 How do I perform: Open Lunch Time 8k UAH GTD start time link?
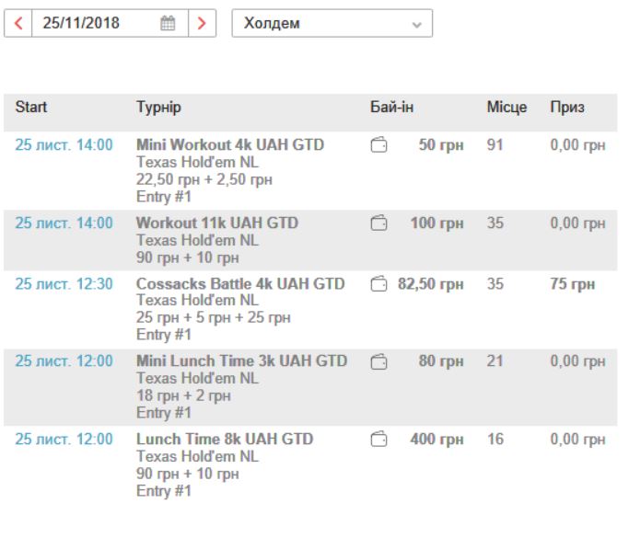64,439
